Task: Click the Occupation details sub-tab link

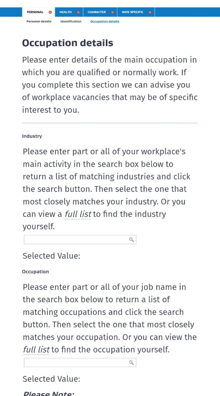Action: tap(105, 21)
